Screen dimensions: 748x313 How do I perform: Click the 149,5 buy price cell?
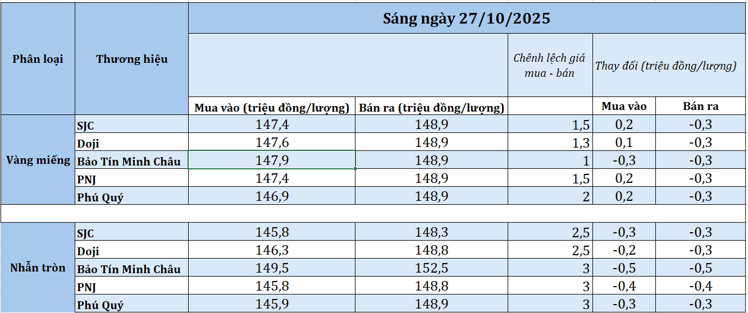point(272,269)
